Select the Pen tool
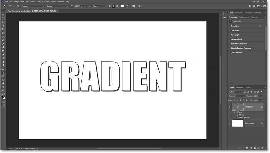 (x=3, y=69)
